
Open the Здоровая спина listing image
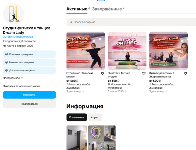(x=169, y=51)
